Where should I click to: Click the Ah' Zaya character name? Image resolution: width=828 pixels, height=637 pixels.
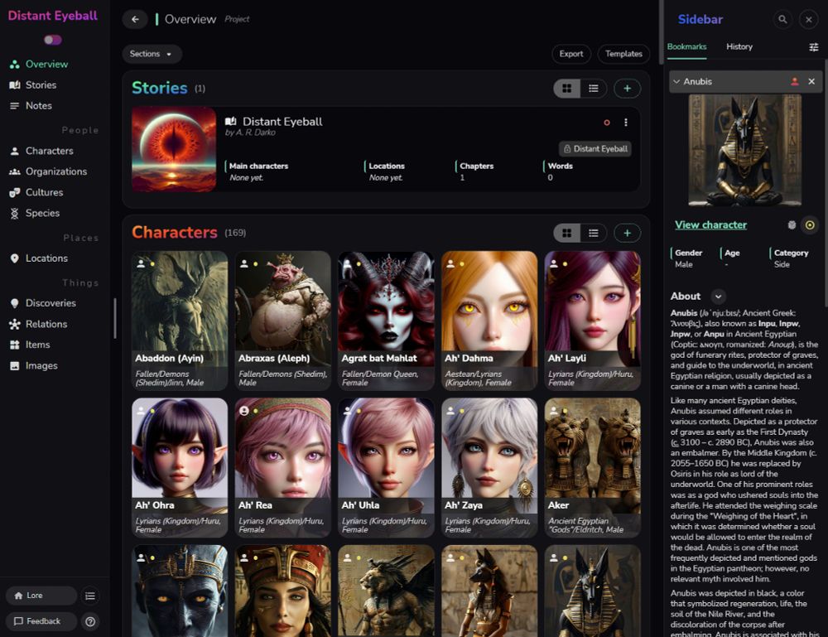[464, 505]
